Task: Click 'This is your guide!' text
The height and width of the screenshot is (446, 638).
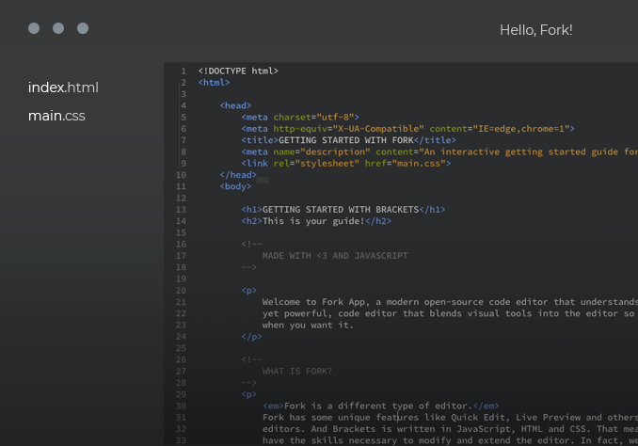Action: click(313, 221)
